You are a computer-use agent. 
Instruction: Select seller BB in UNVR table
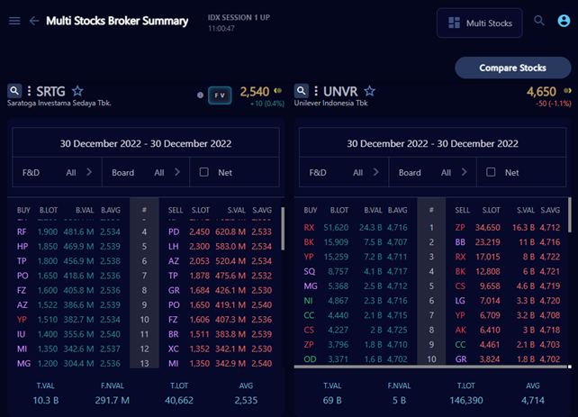pos(460,242)
